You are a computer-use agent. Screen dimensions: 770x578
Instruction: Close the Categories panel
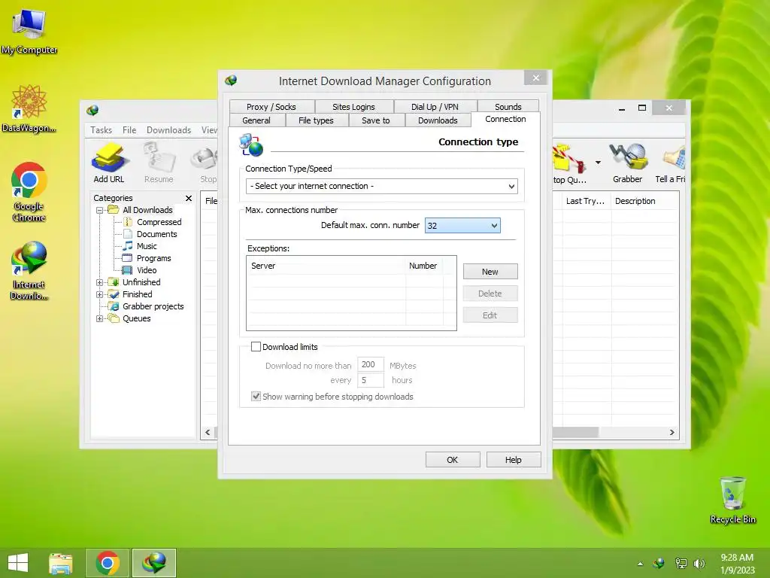[189, 198]
